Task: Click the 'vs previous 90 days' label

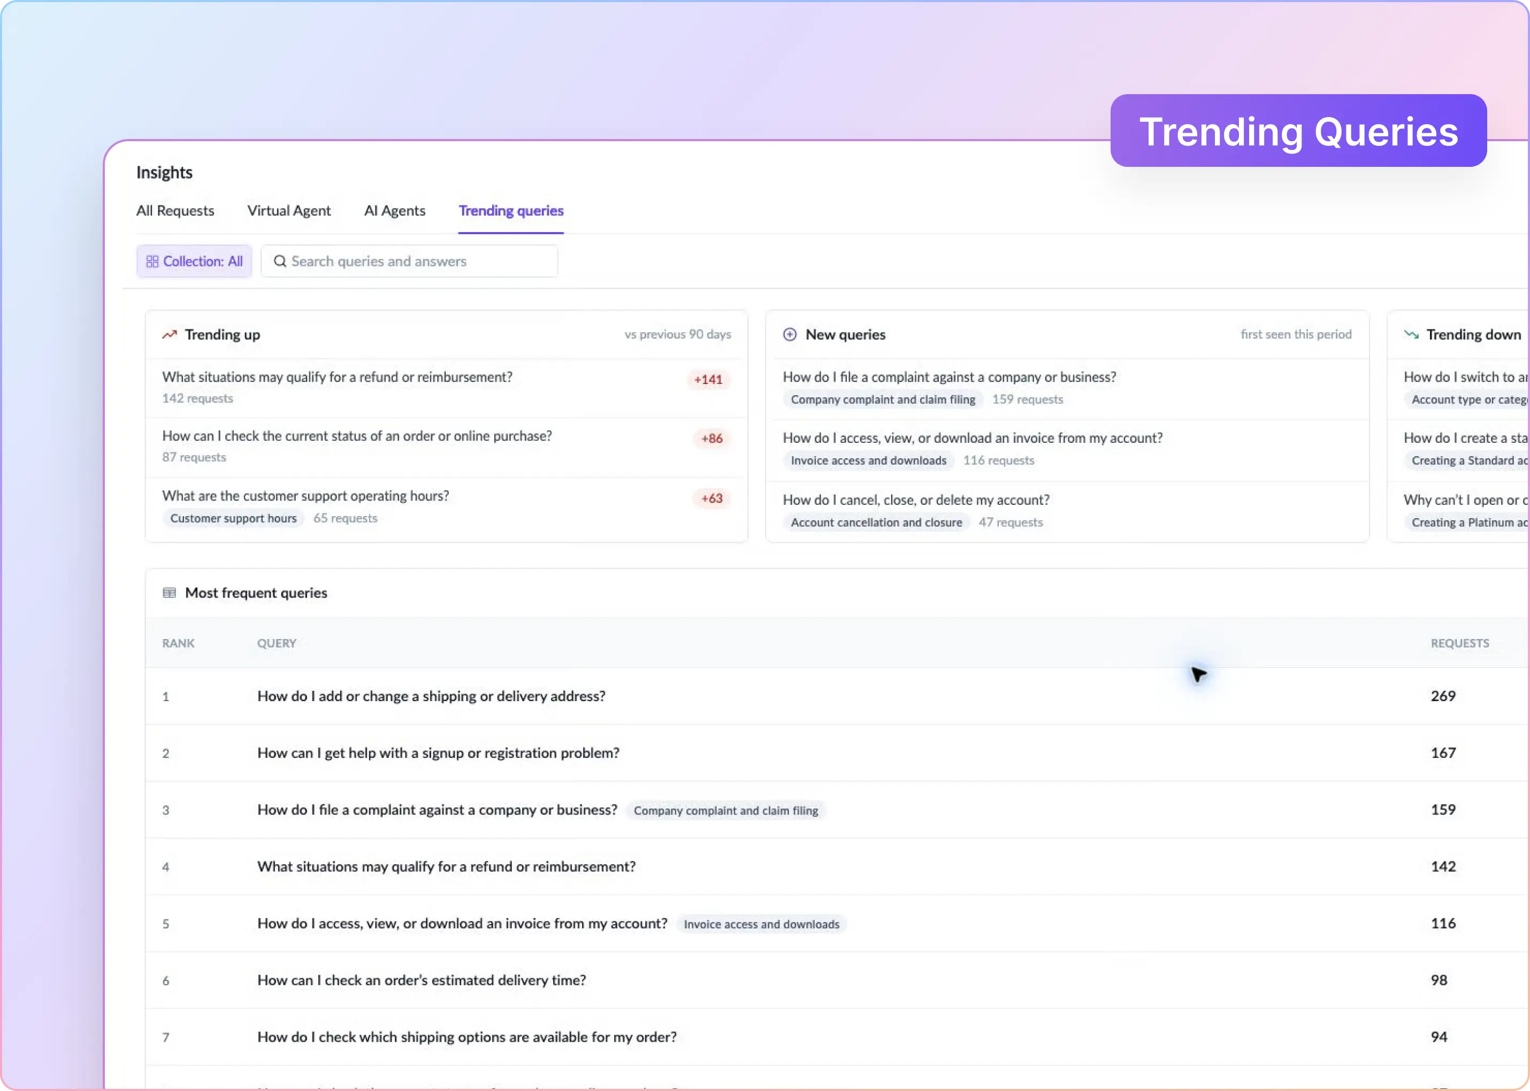Action: tap(677, 334)
